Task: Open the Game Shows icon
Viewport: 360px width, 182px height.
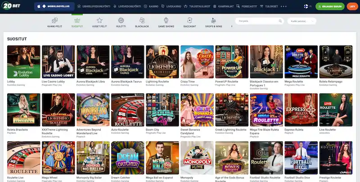Action: 166,20
